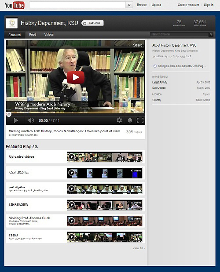Switch to the Feed tab
The height and width of the screenshot is (272, 220).
[33, 35]
